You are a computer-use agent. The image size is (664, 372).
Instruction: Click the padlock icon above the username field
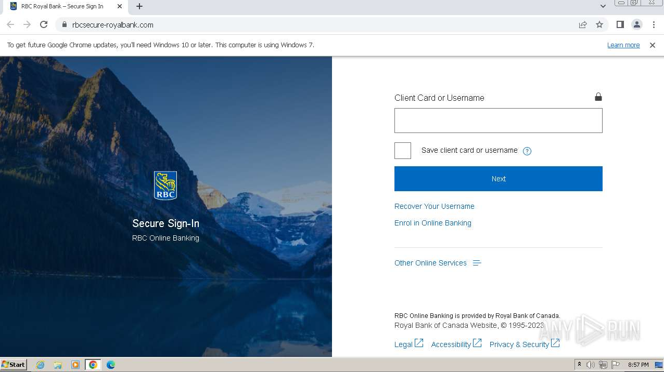click(x=598, y=97)
